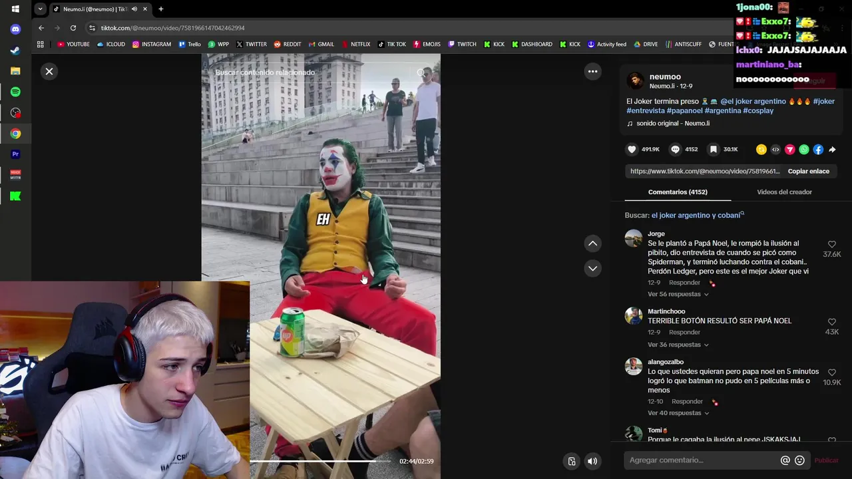Open Spotify from the taskbar
The width and height of the screenshot is (852, 479).
(15, 92)
